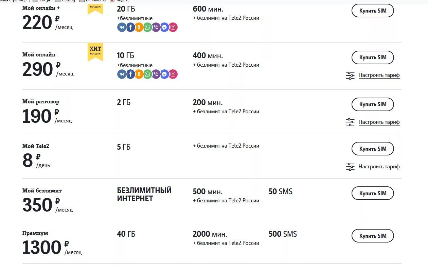Click the WhatsApp icon in the 20 ГБ row
Image resolution: width=428 pixels, height=268 pixels.
147,27
